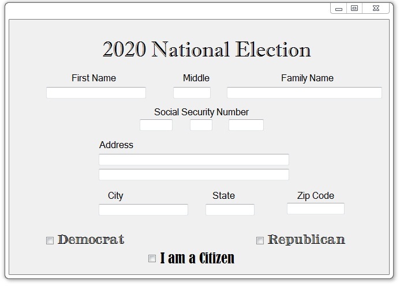
Task: Select the City input field
Action: (143, 210)
